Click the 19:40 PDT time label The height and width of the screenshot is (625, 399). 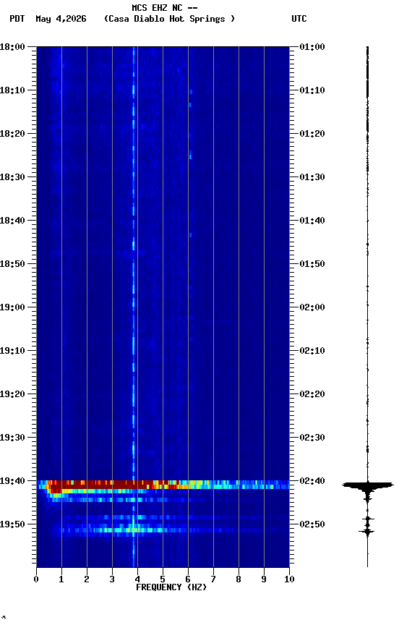point(12,481)
